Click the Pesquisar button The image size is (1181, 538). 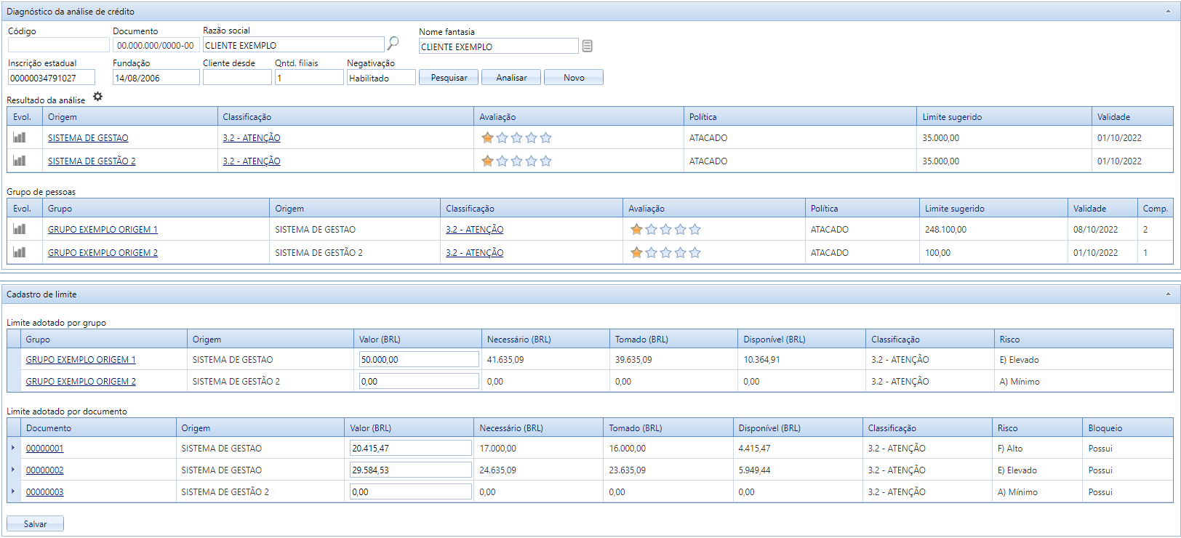tap(449, 78)
